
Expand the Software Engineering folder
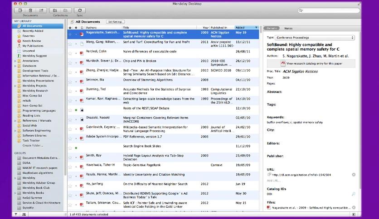pyautogui.click(x=15, y=131)
